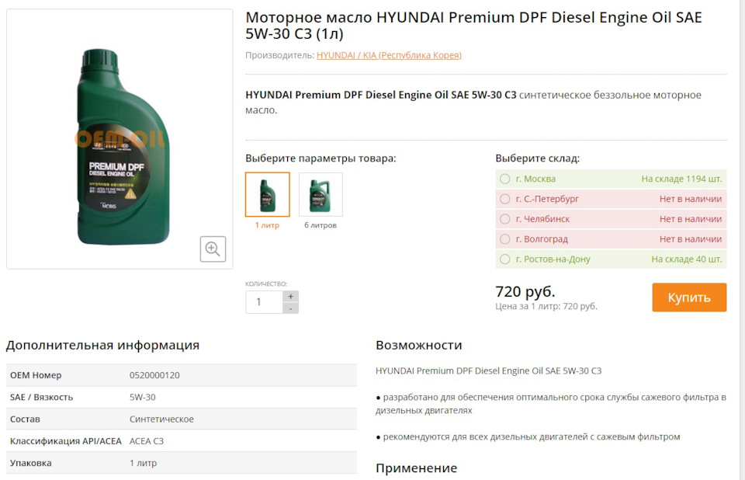Click the product title heading
The image size is (745, 480).
473,26
